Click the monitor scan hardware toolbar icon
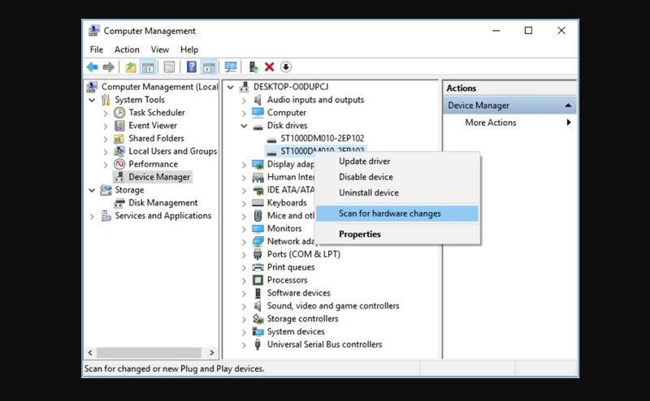The image size is (650, 401). (231, 67)
